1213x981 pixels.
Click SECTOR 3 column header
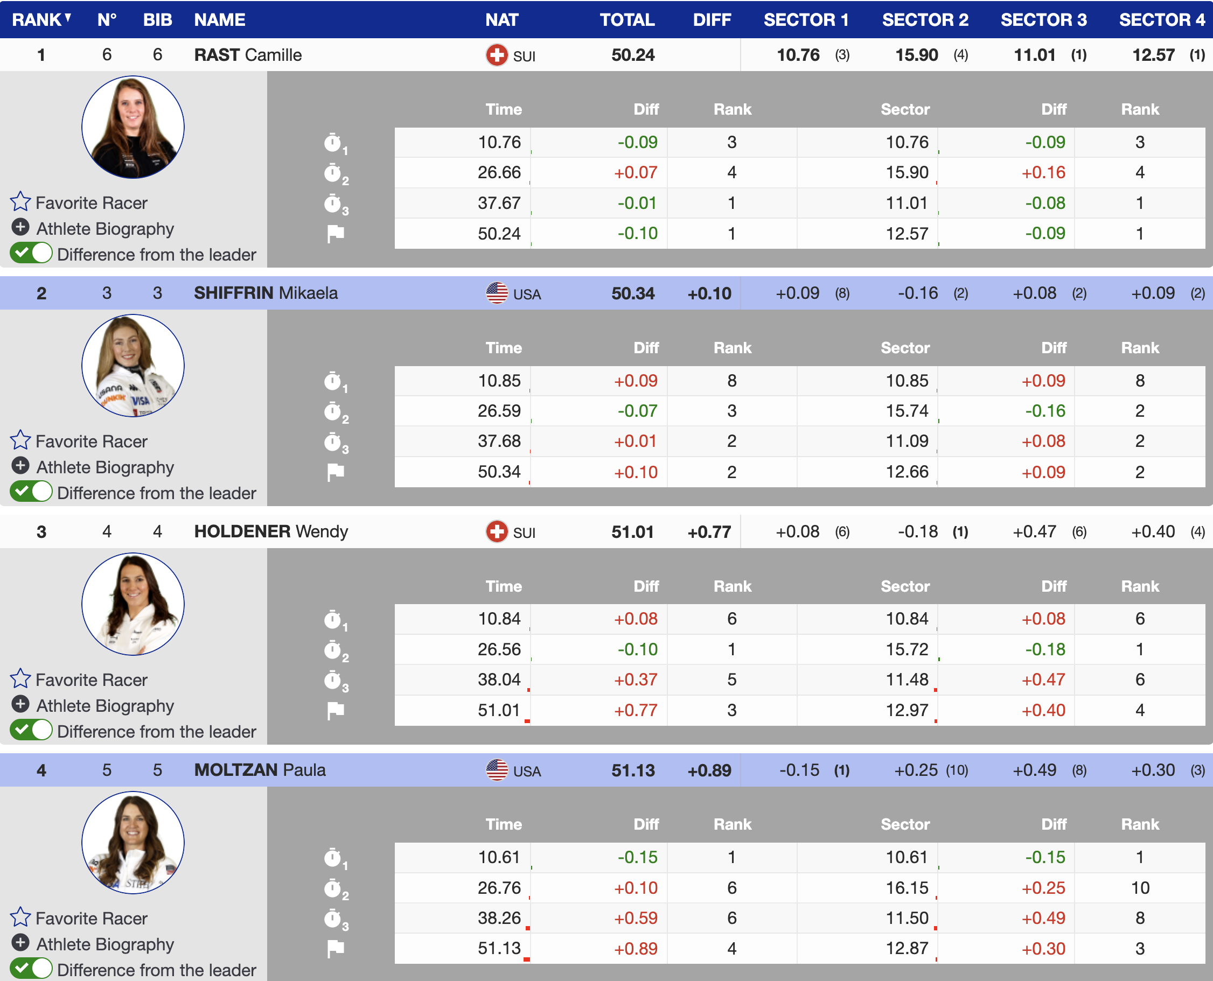pos(1043,20)
